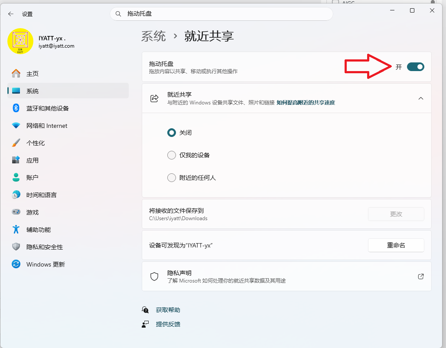446x348 pixels.
Task: Click the 辅助功能 accessibility icon
Action: coord(16,230)
